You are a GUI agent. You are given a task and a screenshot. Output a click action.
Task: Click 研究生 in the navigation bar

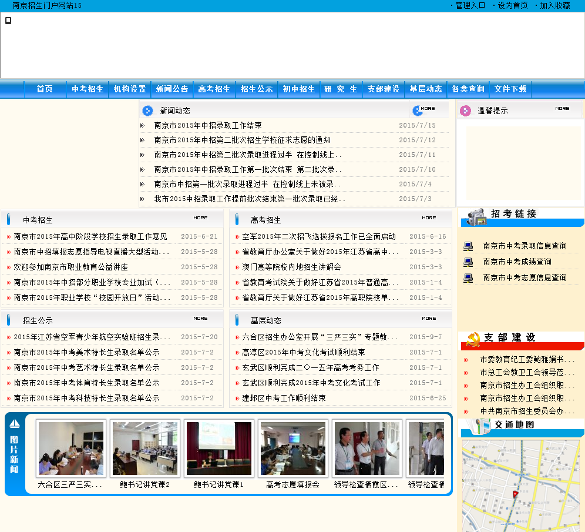(x=341, y=89)
